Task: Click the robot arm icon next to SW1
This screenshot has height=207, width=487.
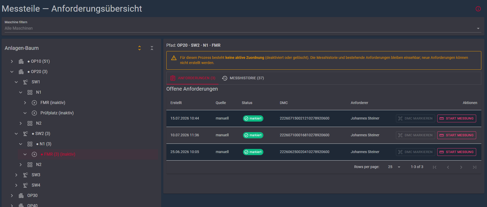Action: (26, 82)
